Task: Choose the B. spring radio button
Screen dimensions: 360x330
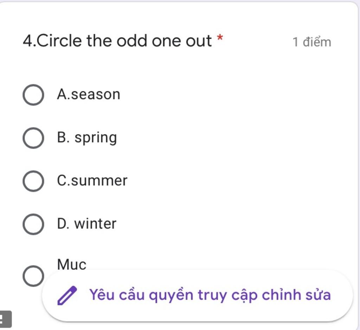Action: tap(33, 138)
